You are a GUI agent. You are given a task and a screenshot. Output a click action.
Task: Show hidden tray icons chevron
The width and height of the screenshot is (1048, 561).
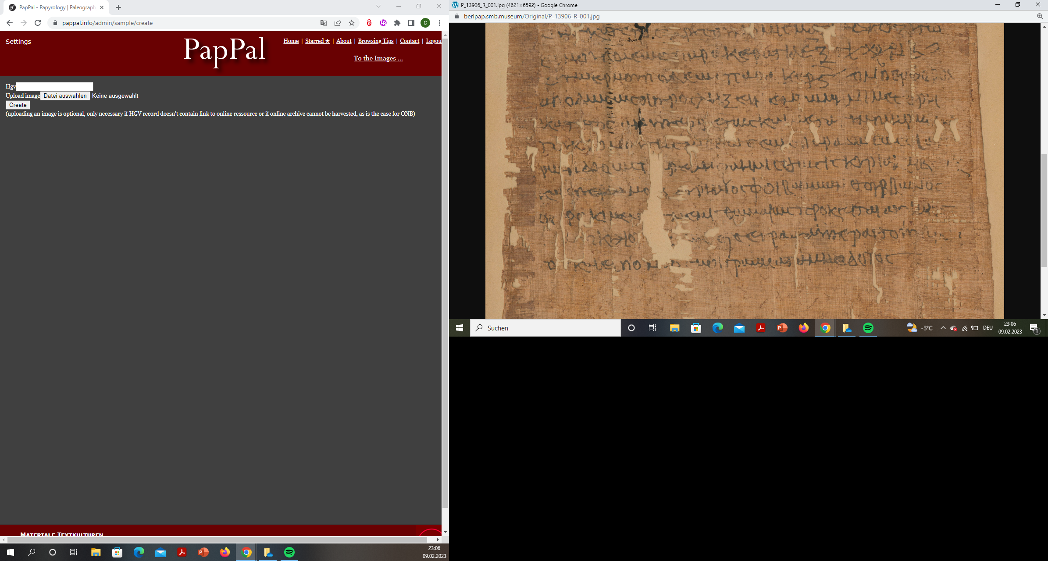[x=943, y=328]
